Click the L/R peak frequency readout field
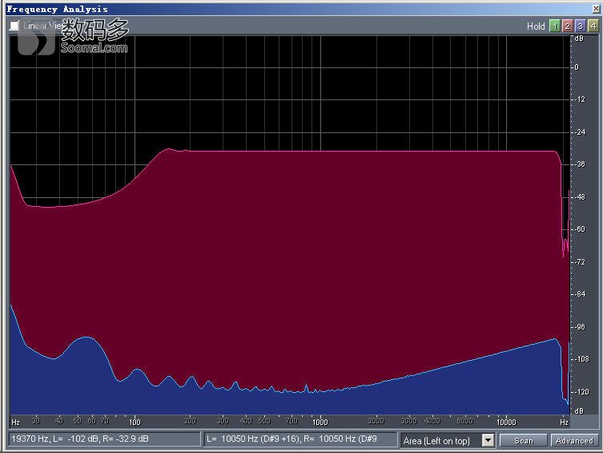 tap(300, 439)
